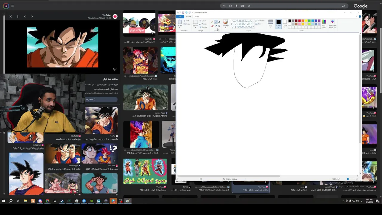Click the microphone voice search icon
Screen dimensions: 382x215
point(236,6)
